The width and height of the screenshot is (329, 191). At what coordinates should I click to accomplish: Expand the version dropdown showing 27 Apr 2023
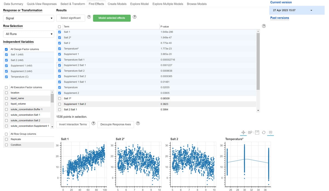point(311,10)
